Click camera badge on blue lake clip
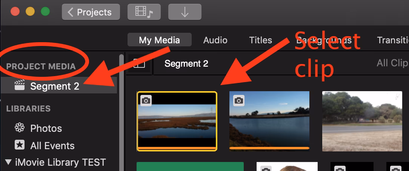This screenshot has width=409, height=171. coord(239,101)
